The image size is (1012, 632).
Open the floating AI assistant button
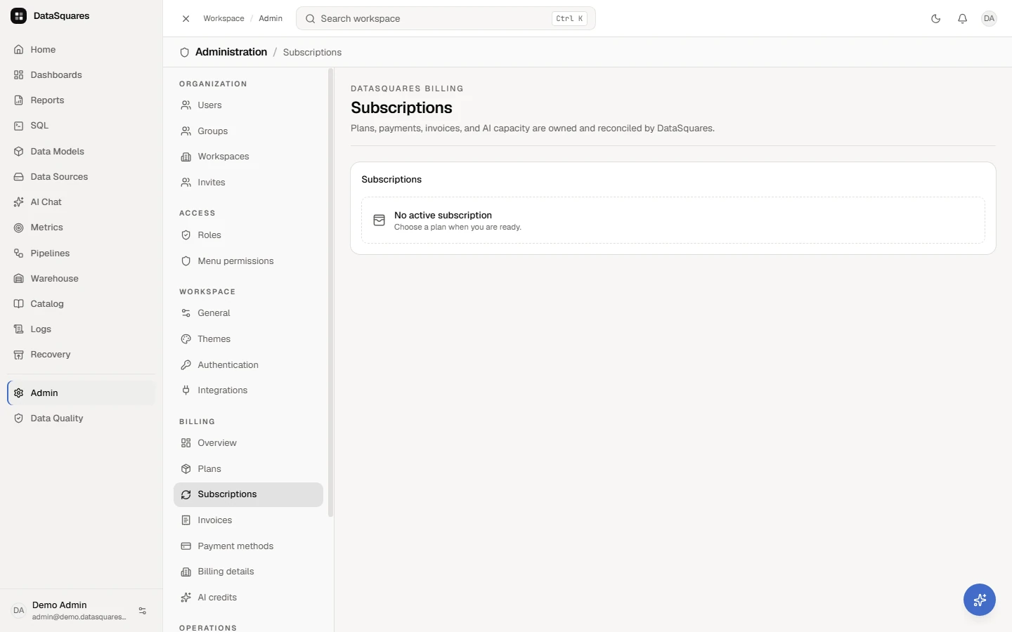[980, 600]
